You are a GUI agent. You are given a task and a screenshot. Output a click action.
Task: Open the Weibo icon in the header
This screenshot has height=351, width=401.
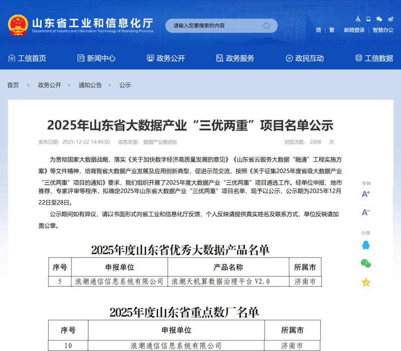391,19
